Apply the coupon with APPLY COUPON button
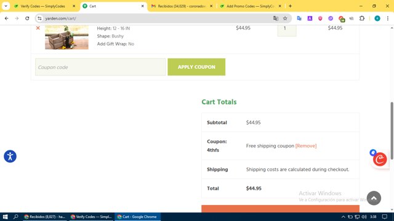The width and height of the screenshot is (394, 221). tap(196, 67)
